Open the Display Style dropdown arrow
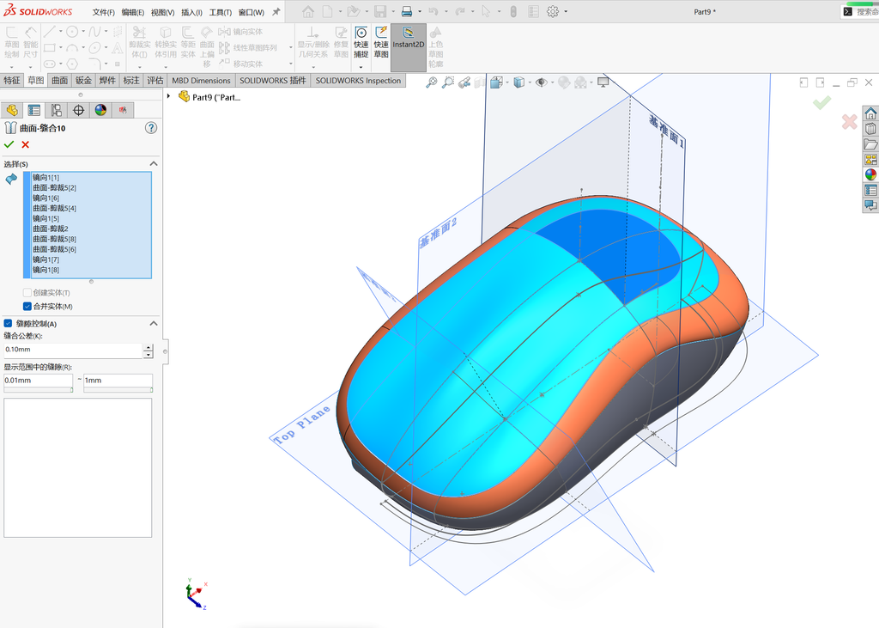Image resolution: width=879 pixels, height=628 pixels. tap(529, 83)
